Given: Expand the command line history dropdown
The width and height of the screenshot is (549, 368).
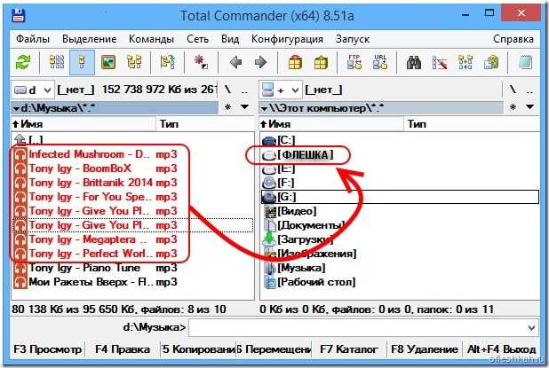Looking at the screenshot, I should coord(531,328).
